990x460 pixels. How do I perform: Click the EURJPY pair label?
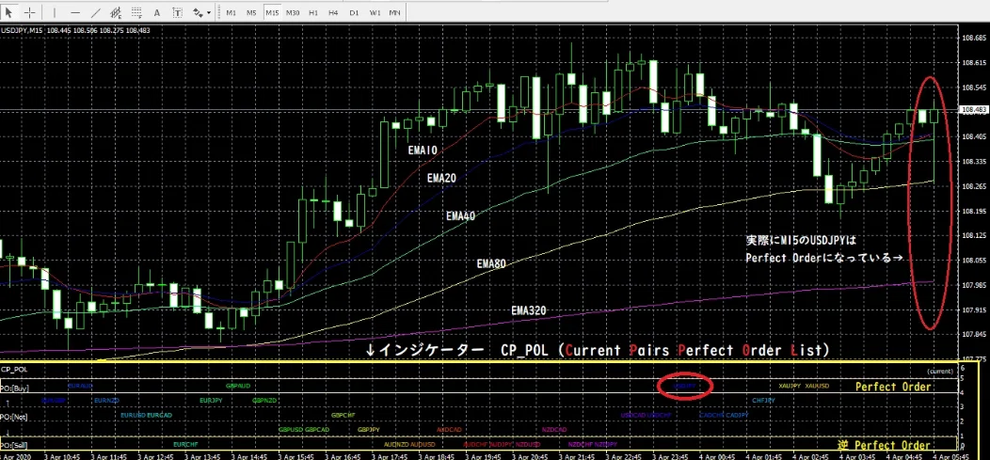coord(211,400)
